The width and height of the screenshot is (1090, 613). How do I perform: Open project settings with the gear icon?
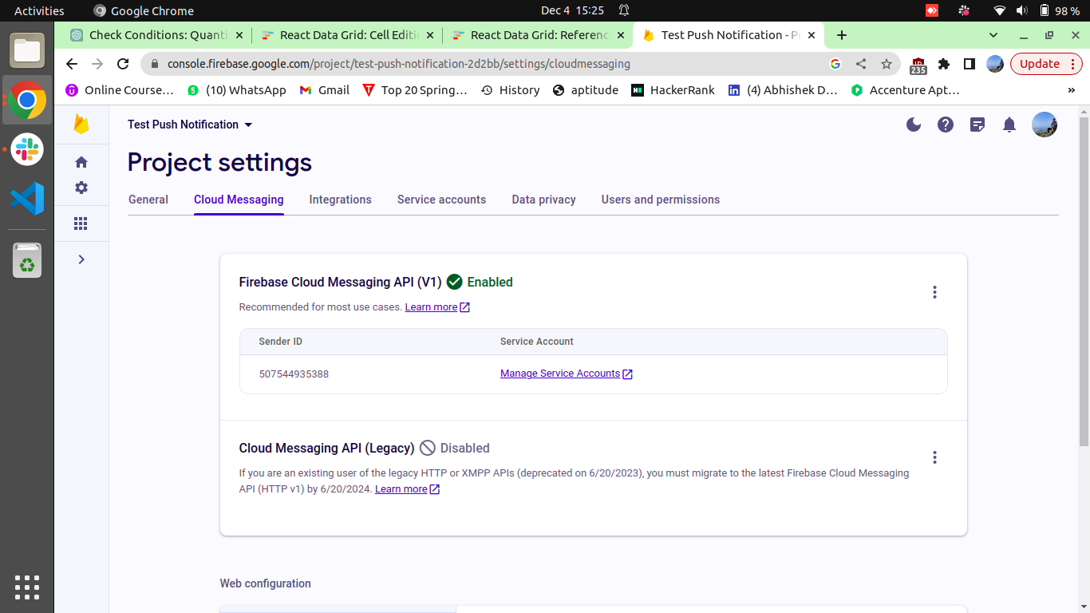(x=81, y=188)
